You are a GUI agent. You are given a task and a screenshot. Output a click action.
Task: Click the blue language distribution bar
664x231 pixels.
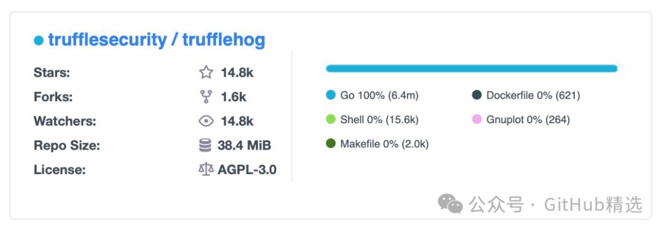click(x=472, y=69)
